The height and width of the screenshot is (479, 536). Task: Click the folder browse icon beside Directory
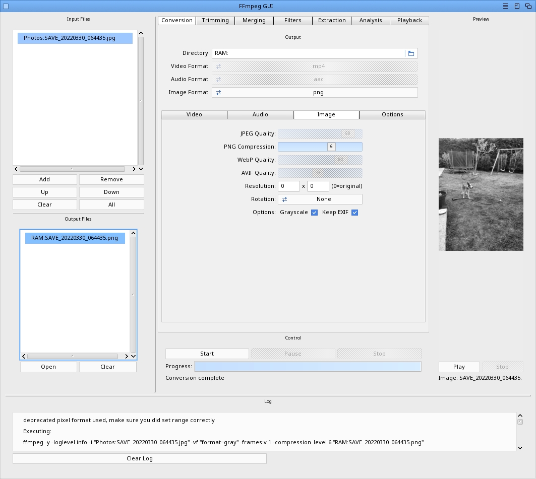[411, 53]
